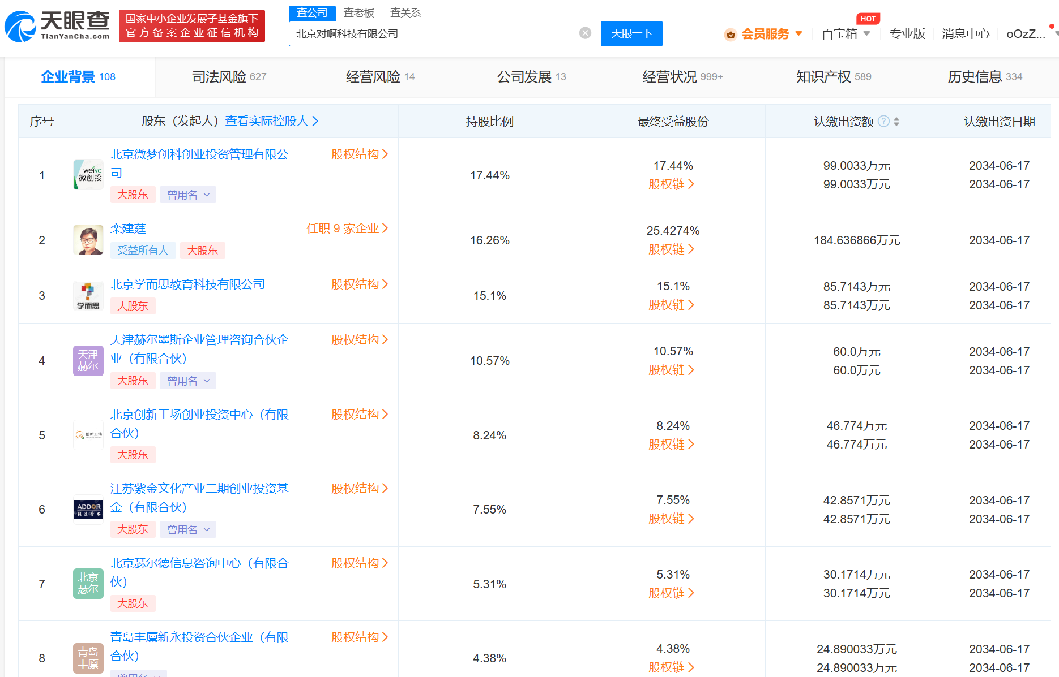This screenshot has height=677, width=1059.
Task: Switch to the 查关系 search tab
Action: pyautogui.click(x=405, y=12)
